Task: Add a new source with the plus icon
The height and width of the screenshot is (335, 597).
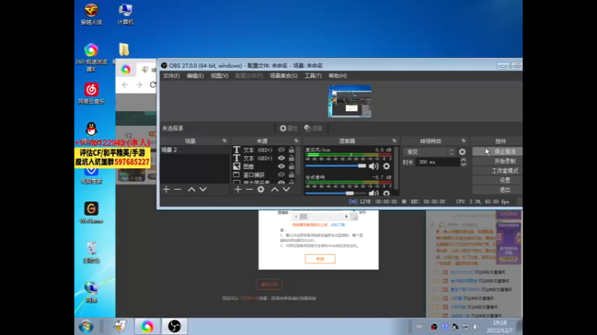Action: (238, 189)
